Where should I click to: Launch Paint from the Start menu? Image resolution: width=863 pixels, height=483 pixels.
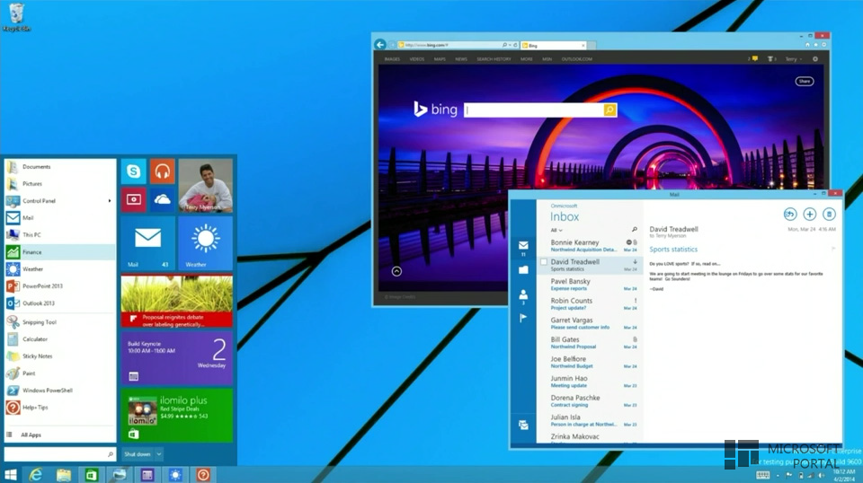[x=60, y=373]
